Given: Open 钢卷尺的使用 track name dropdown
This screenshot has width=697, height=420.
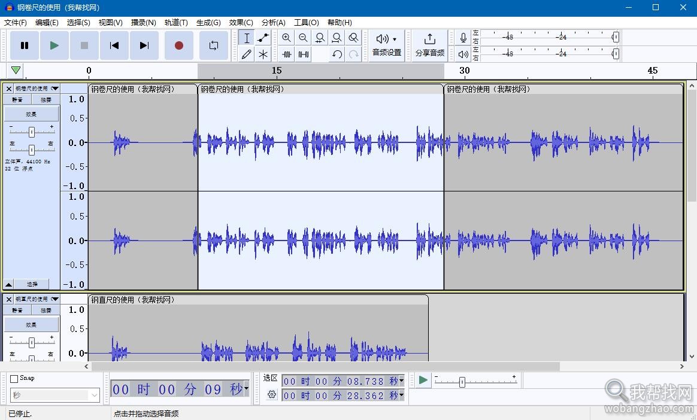Looking at the screenshot, I should coord(37,89).
